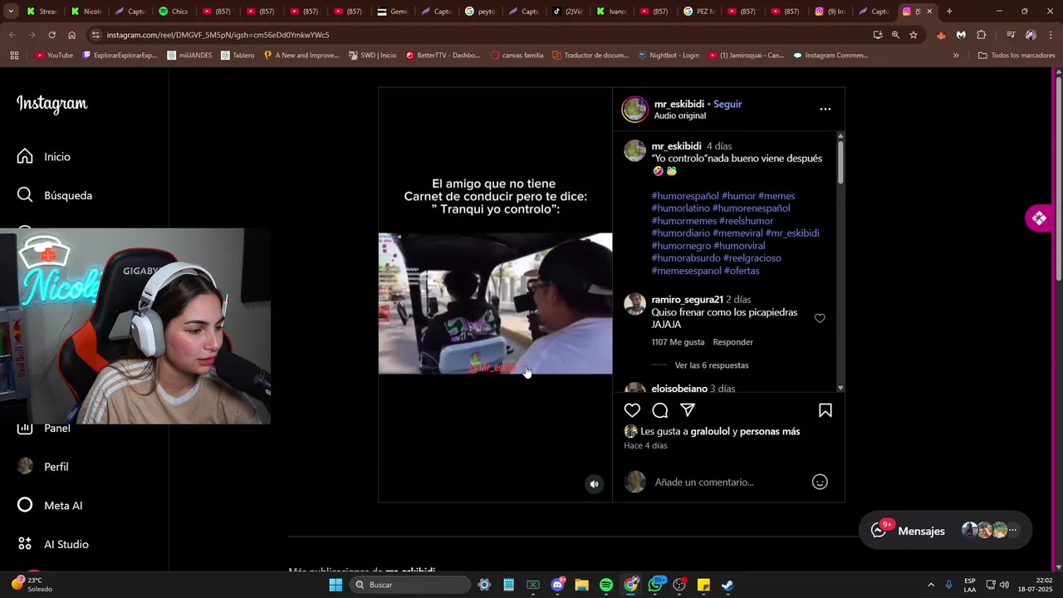This screenshot has width=1063, height=598.
Task: Open Panel in the sidebar
Action: tap(44, 428)
